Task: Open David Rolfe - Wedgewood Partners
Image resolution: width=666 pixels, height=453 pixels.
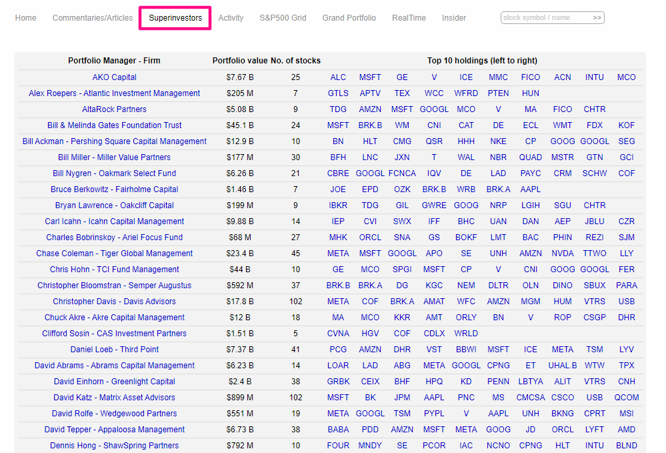Action: click(114, 414)
